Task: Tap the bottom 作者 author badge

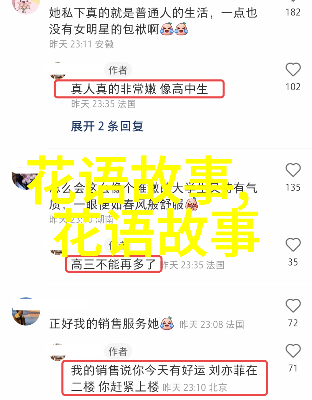Action: click(118, 351)
